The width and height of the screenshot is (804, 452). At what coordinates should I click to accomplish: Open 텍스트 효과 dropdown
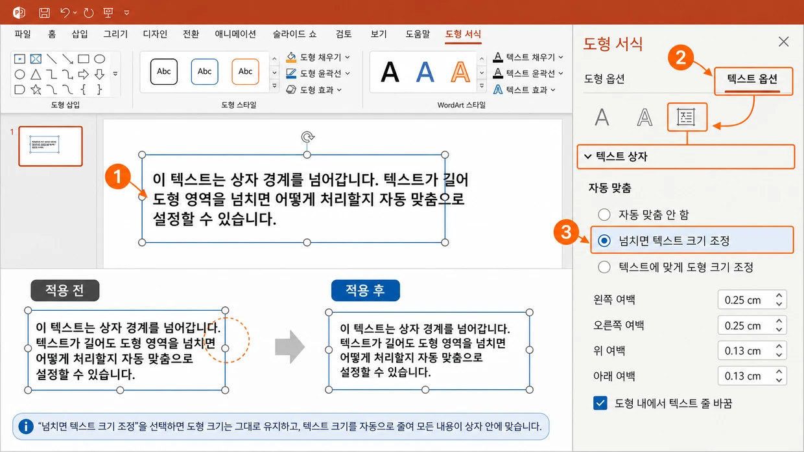[x=523, y=89]
